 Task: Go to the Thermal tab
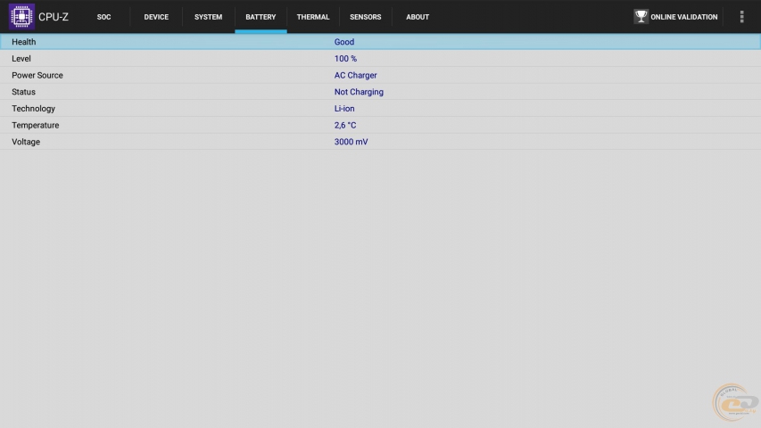click(313, 17)
